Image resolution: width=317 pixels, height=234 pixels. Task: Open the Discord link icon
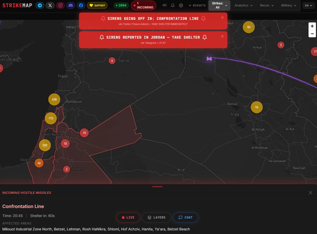pyautogui.click(x=71, y=5)
